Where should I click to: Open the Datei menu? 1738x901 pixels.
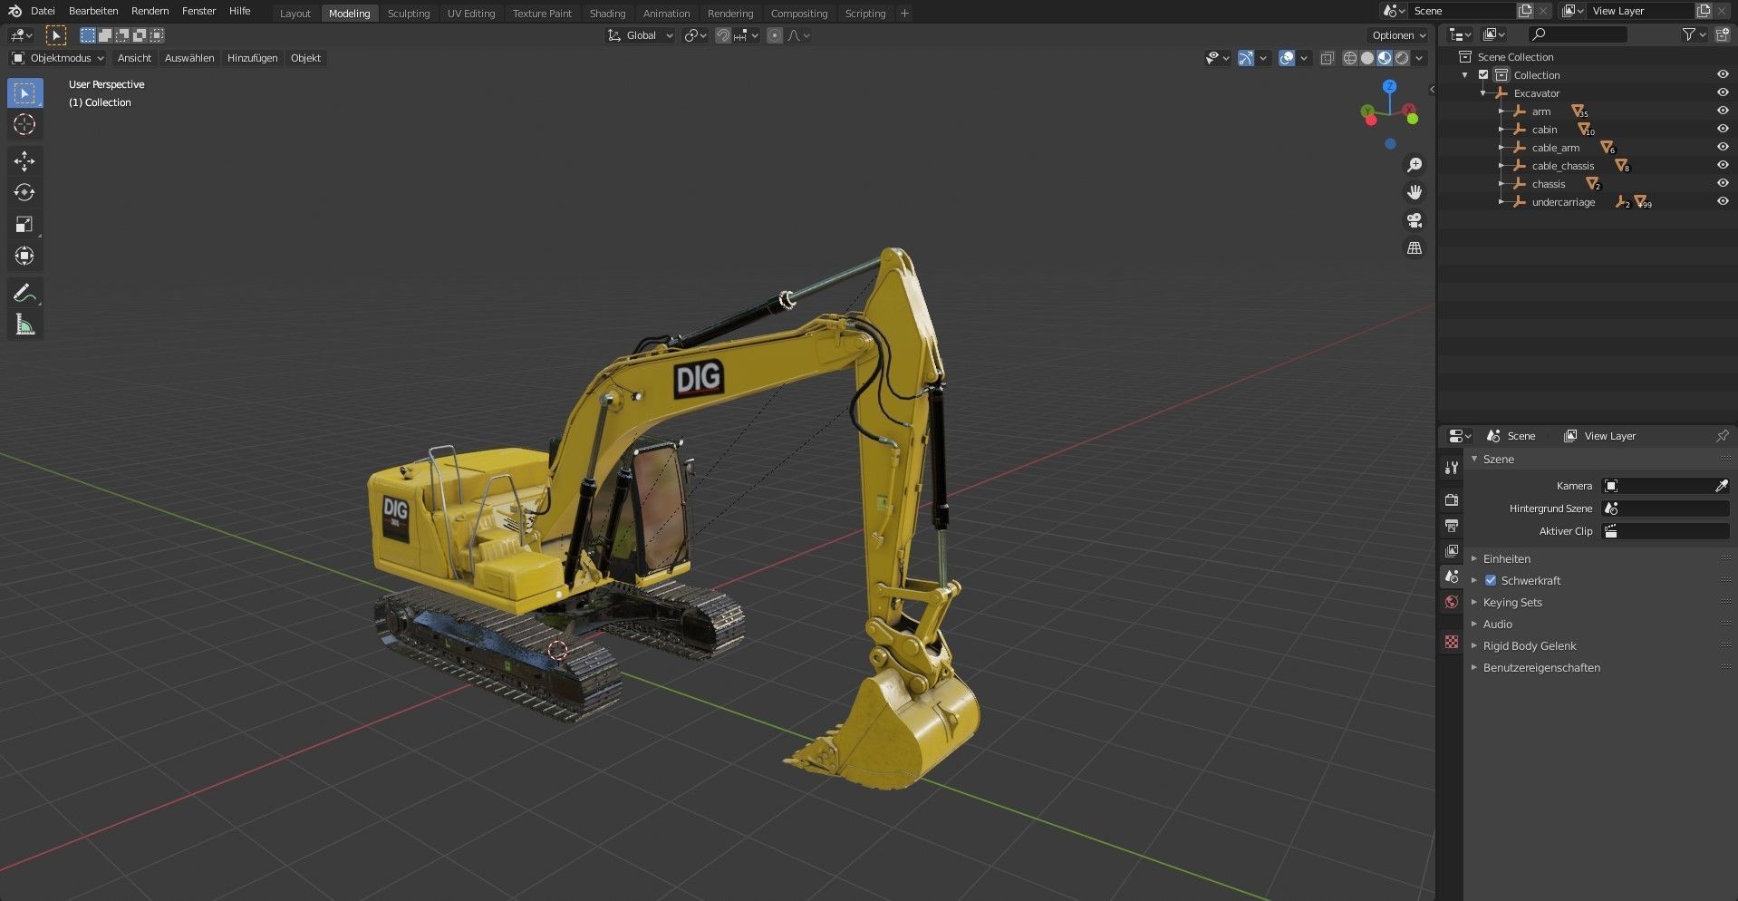(x=43, y=11)
